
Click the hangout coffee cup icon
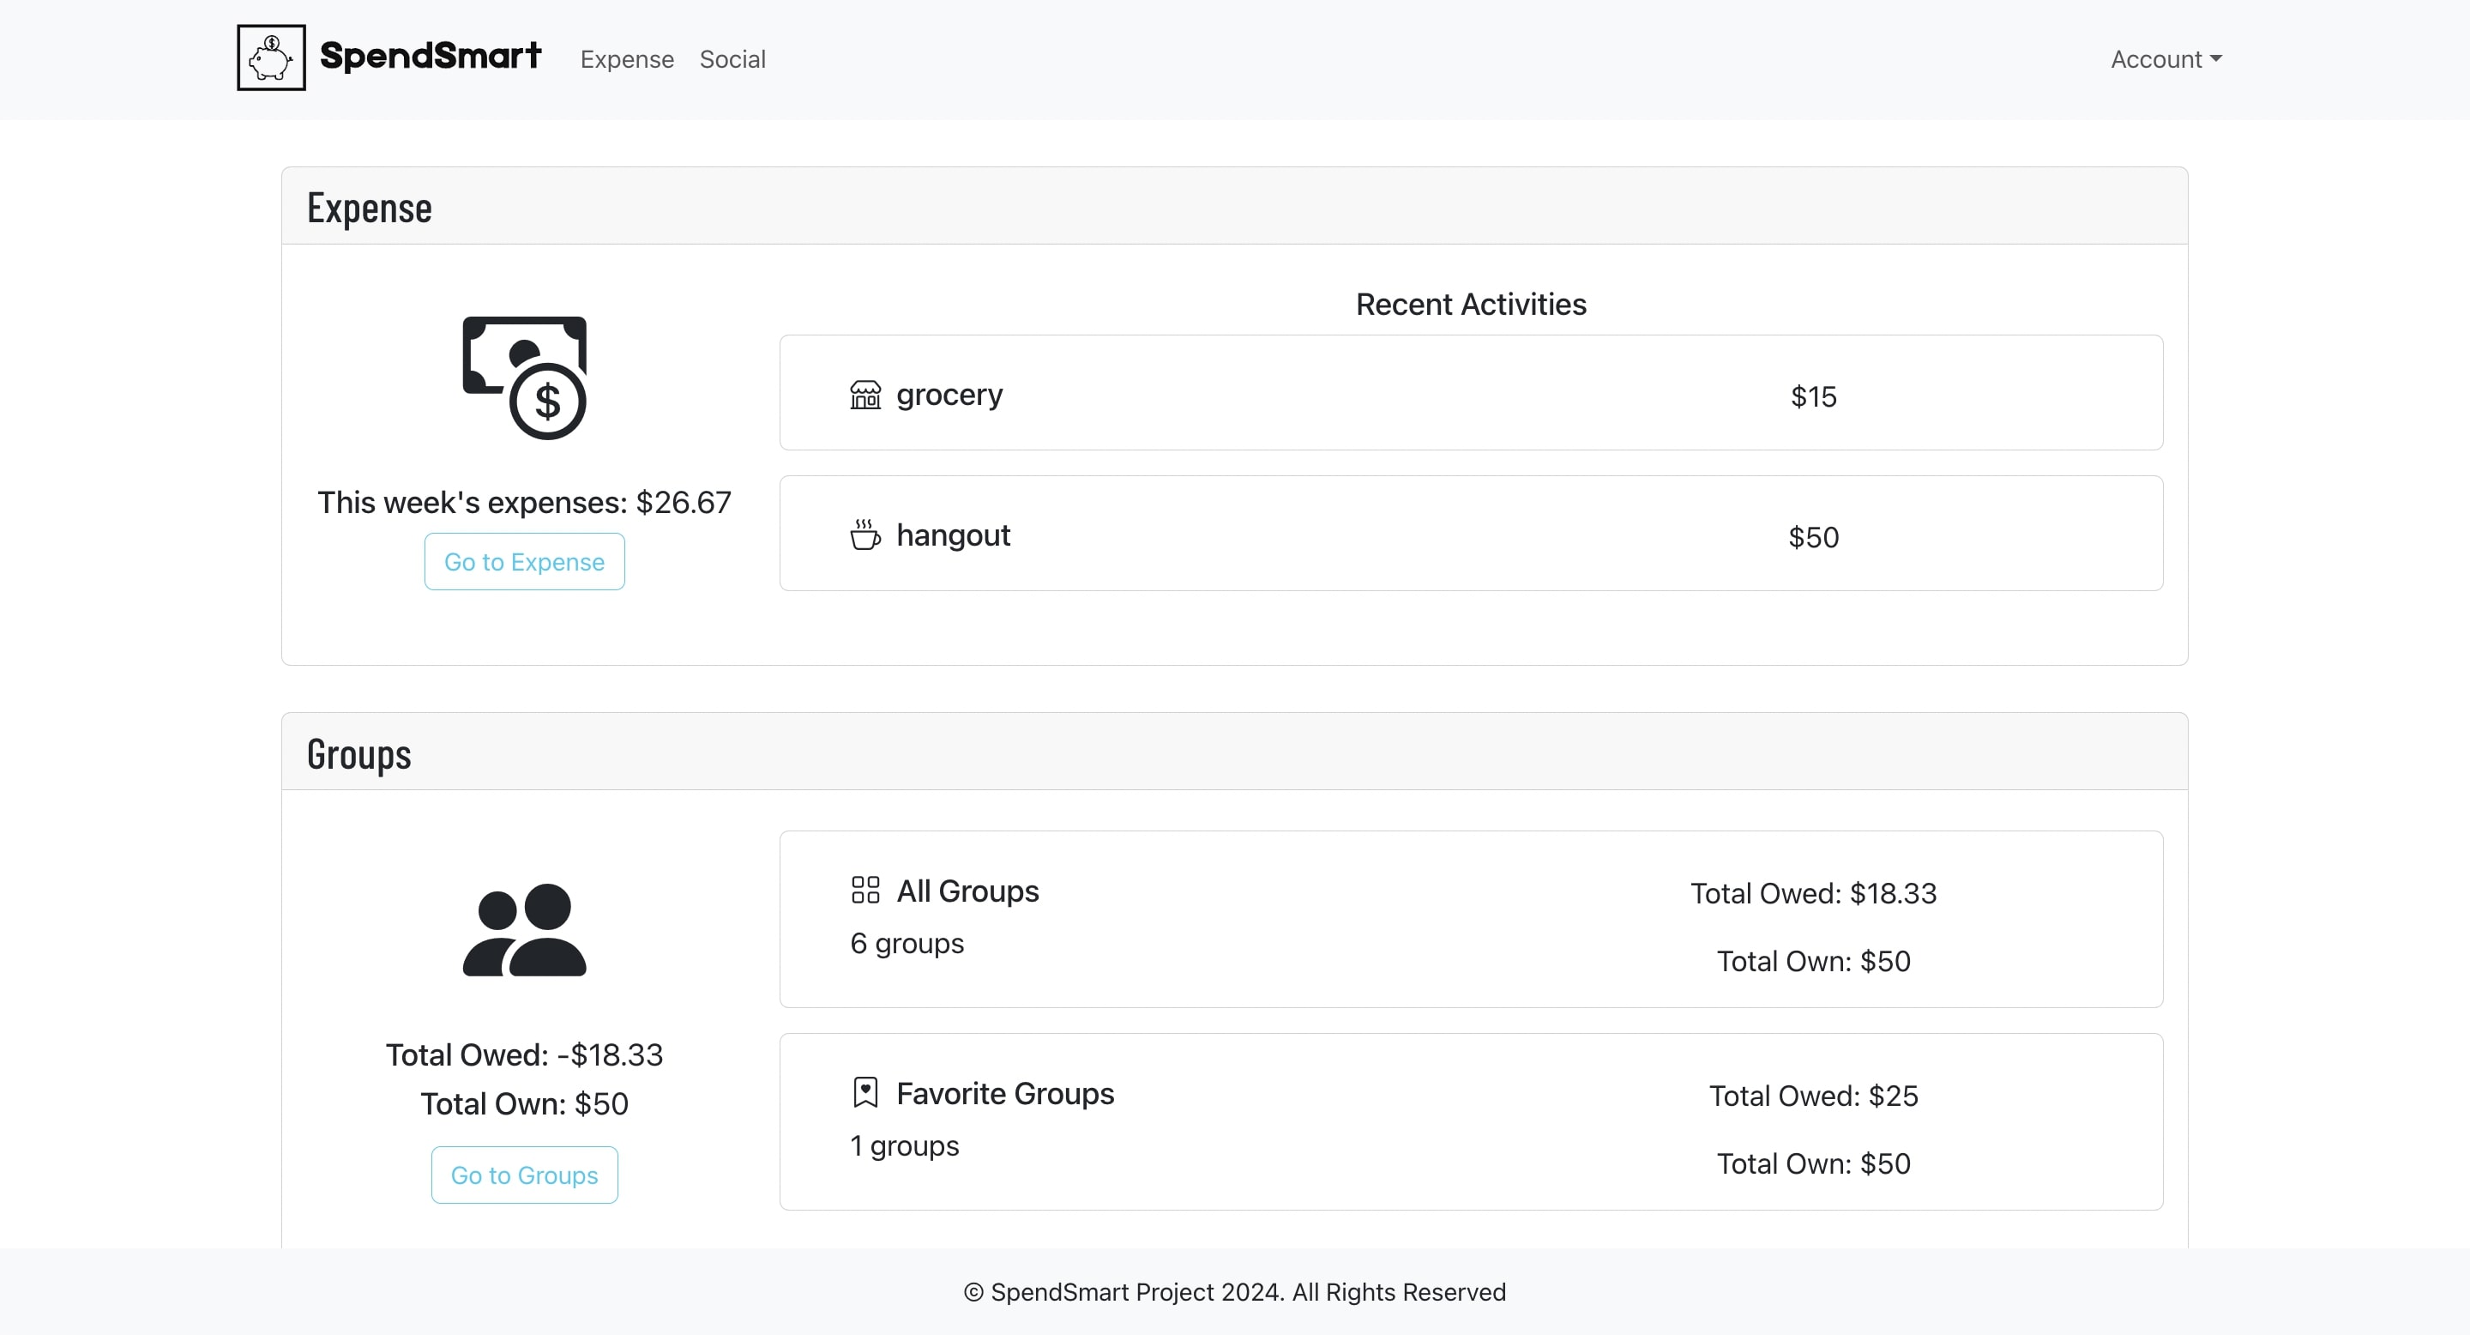864,535
